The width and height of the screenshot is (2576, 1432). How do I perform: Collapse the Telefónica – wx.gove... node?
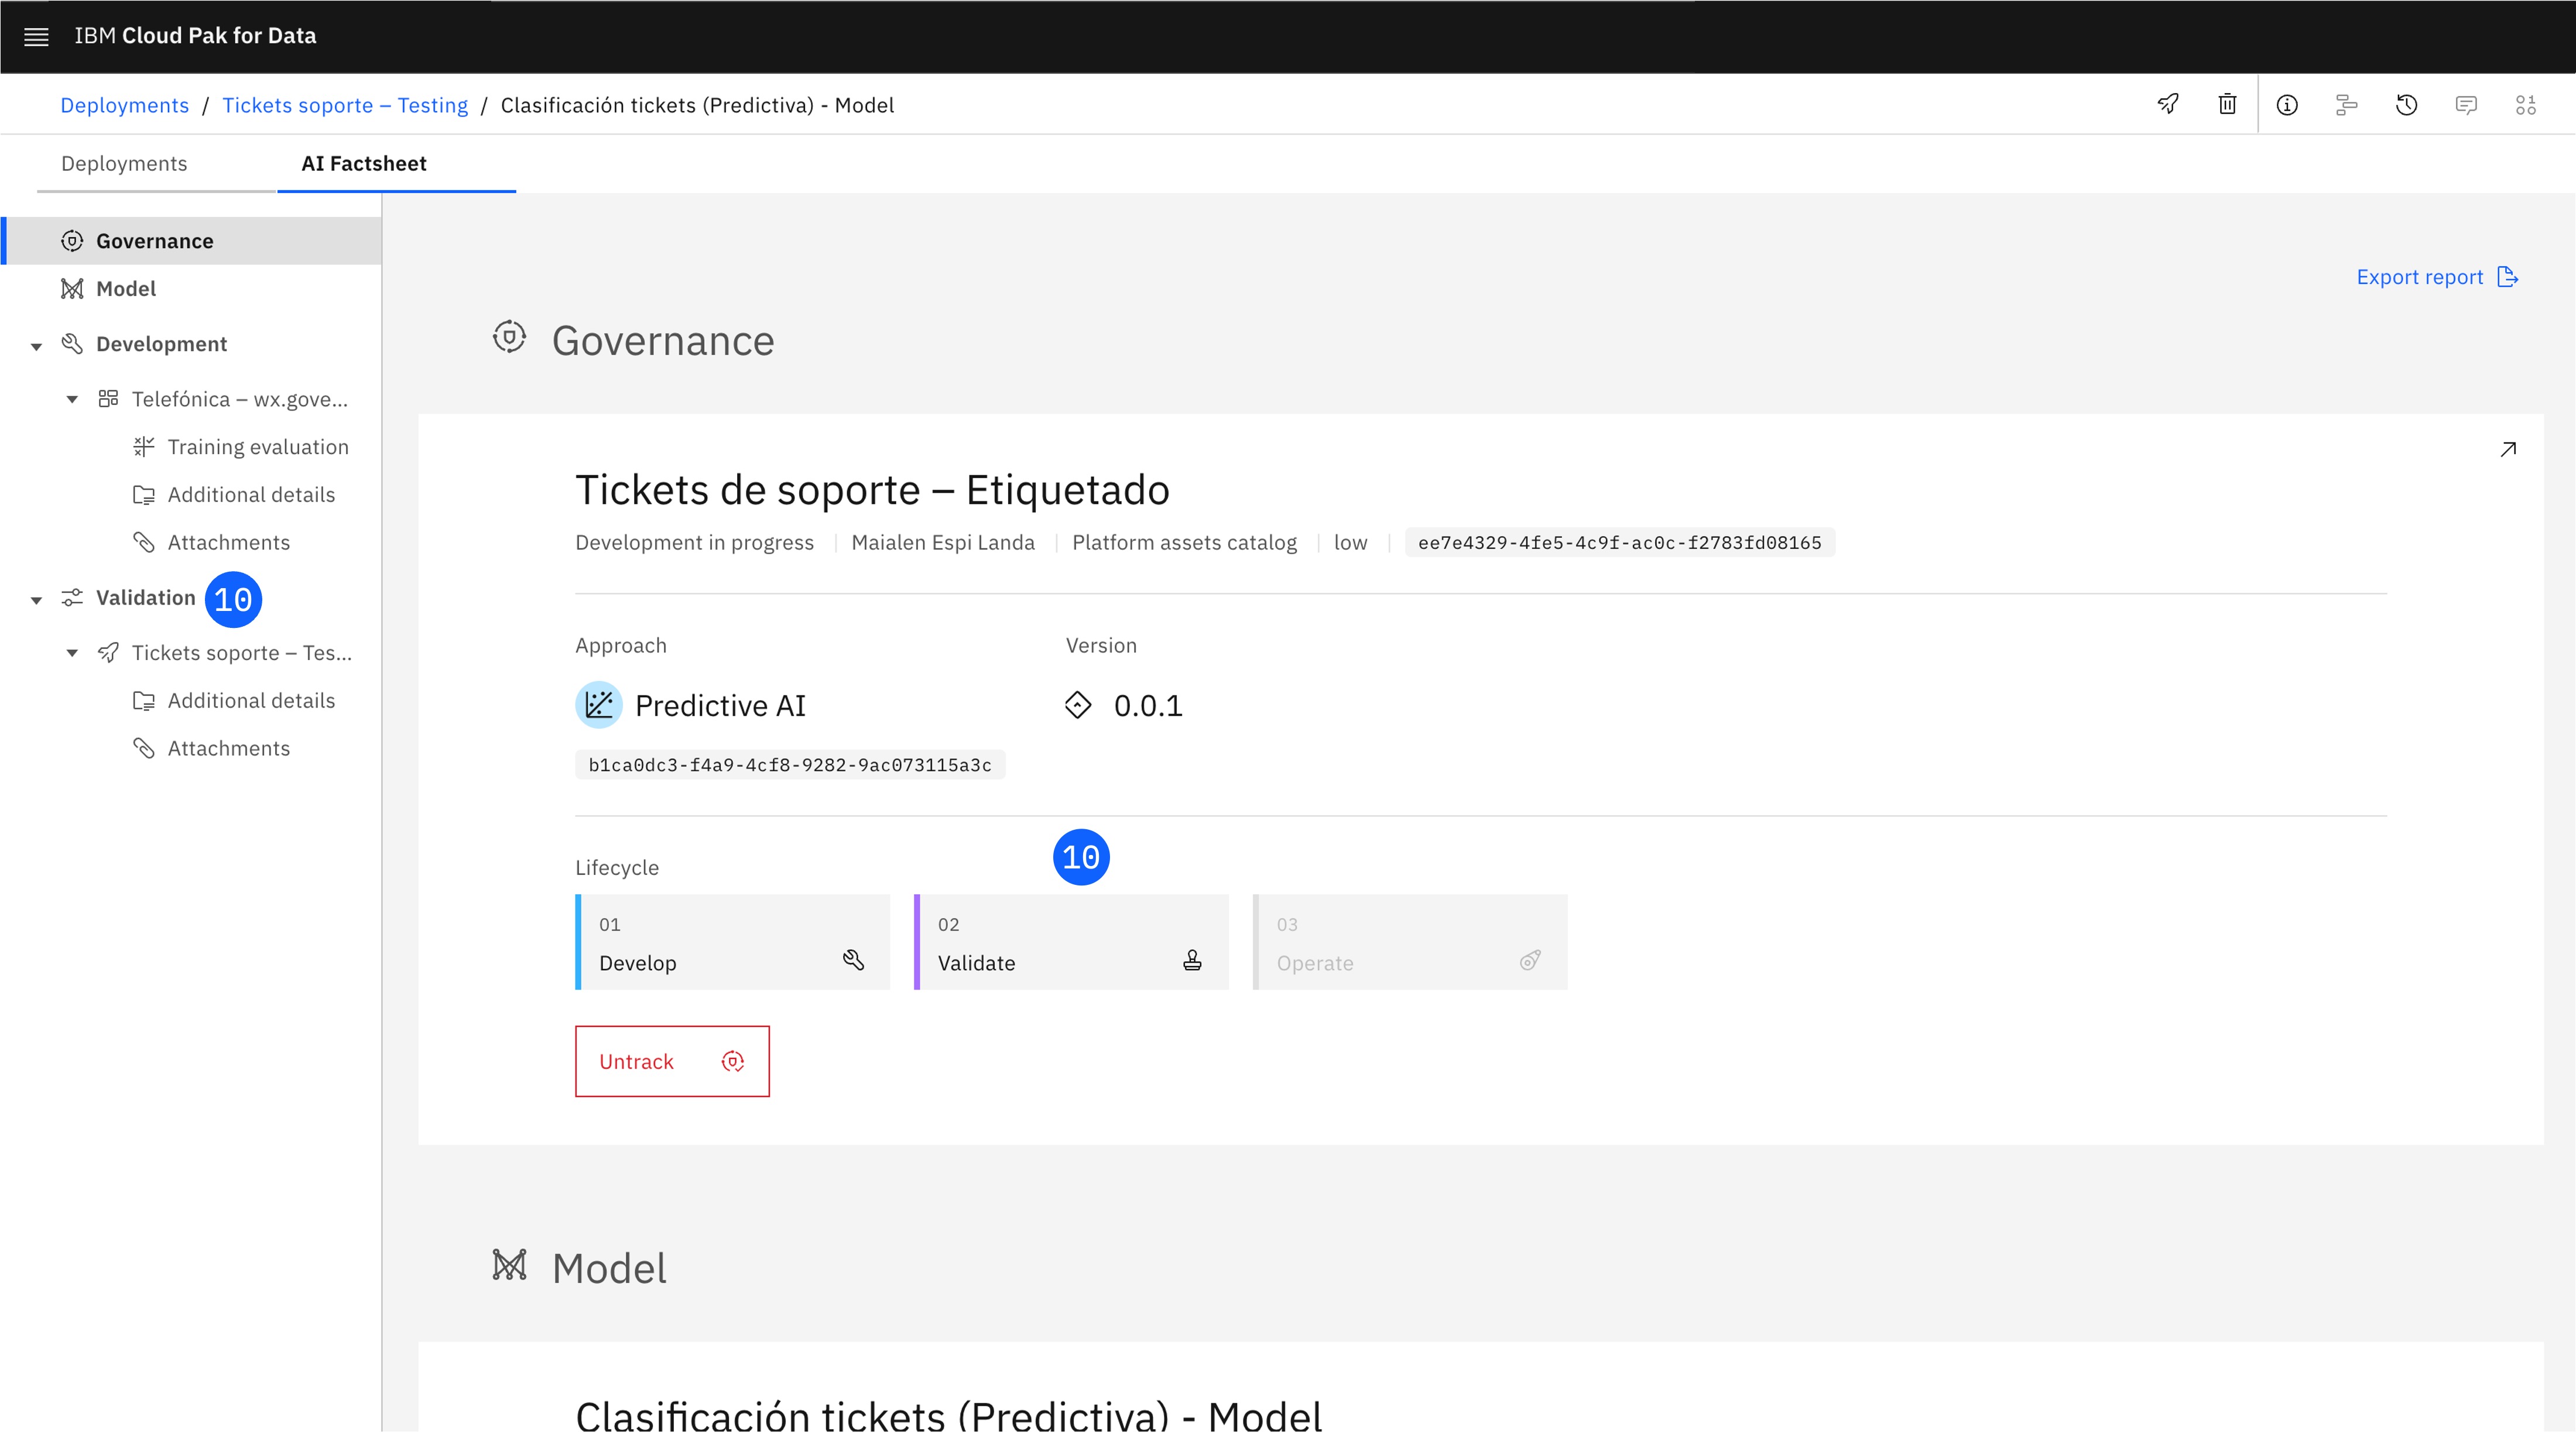click(x=72, y=400)
